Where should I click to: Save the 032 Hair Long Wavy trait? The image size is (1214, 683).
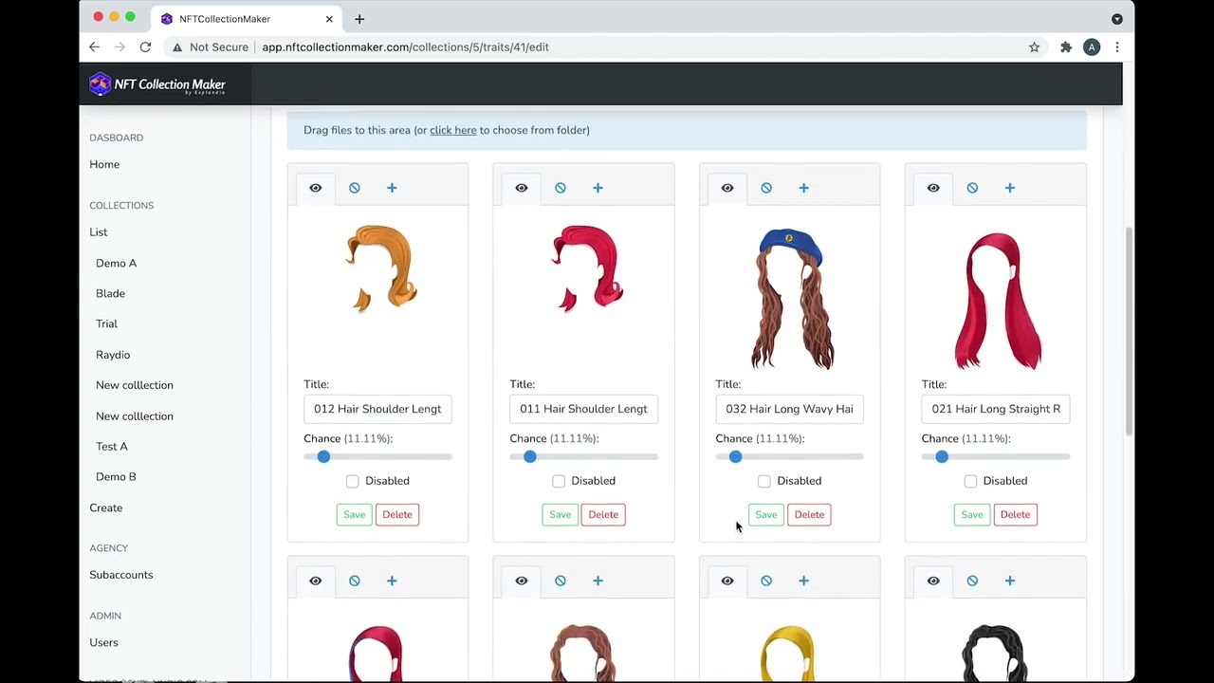pyautogui.click(x=766, y=514)
